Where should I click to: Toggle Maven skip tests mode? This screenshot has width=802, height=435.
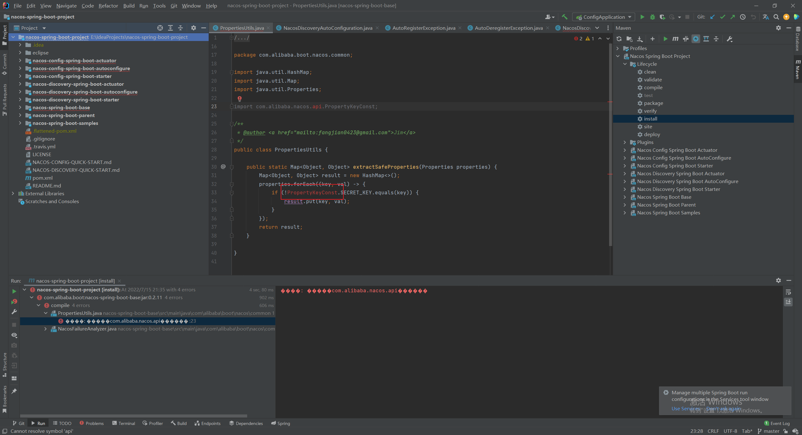point(696,39)
